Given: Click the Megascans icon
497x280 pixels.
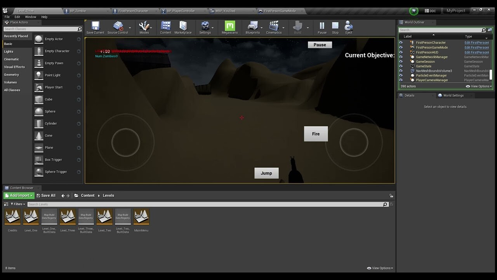Looking at the screenshot, I should (x=229, y=28).
